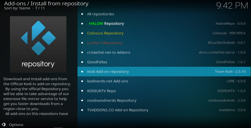251x128 pixels.
Task: Click bullet icon beside TVADDONS.CO repository
Action: [x=82, y=110]
